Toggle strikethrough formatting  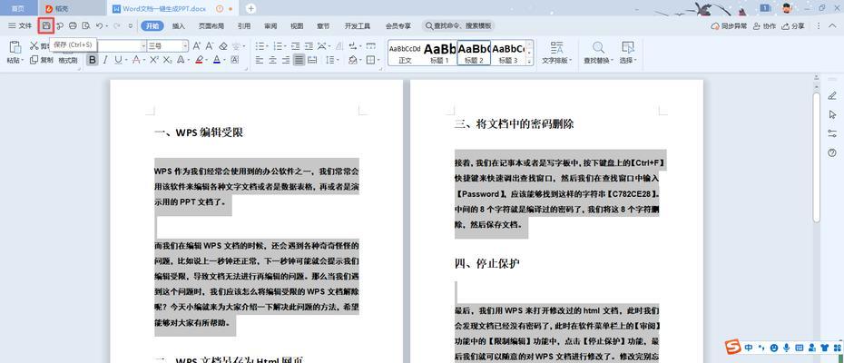click(136, 60)
